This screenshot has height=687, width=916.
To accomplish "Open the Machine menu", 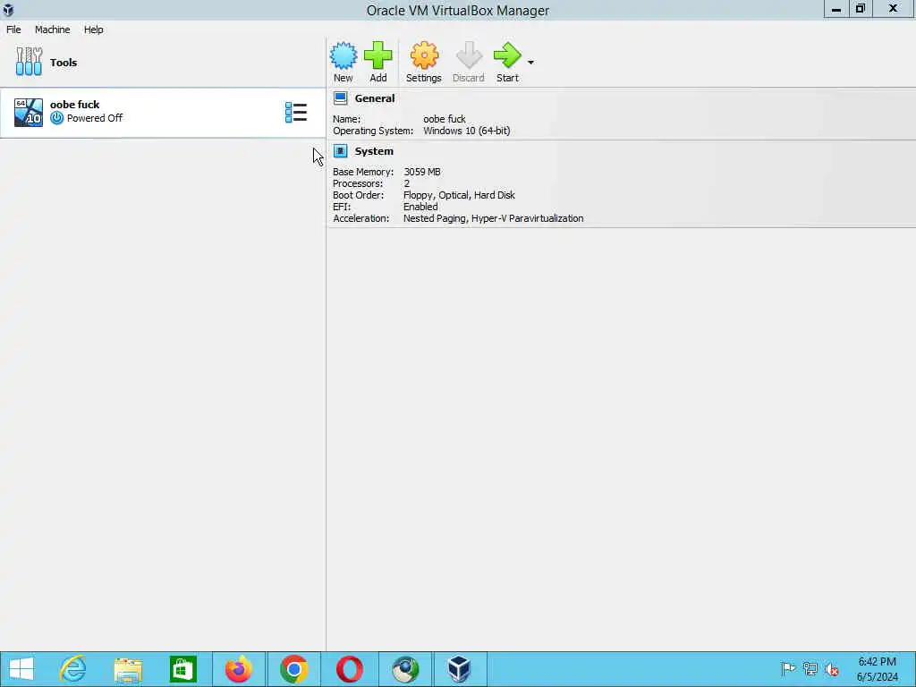I will pos(53,30).
